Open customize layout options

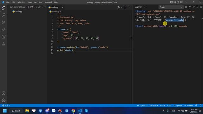[x=181, y=2]
